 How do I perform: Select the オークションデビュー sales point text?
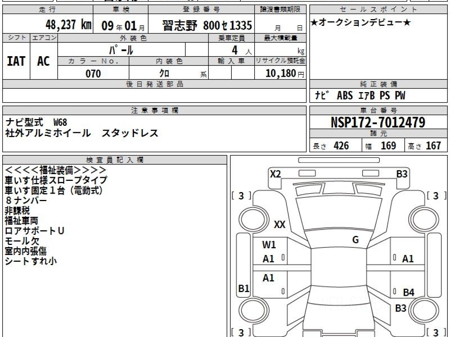coord(361,23)
